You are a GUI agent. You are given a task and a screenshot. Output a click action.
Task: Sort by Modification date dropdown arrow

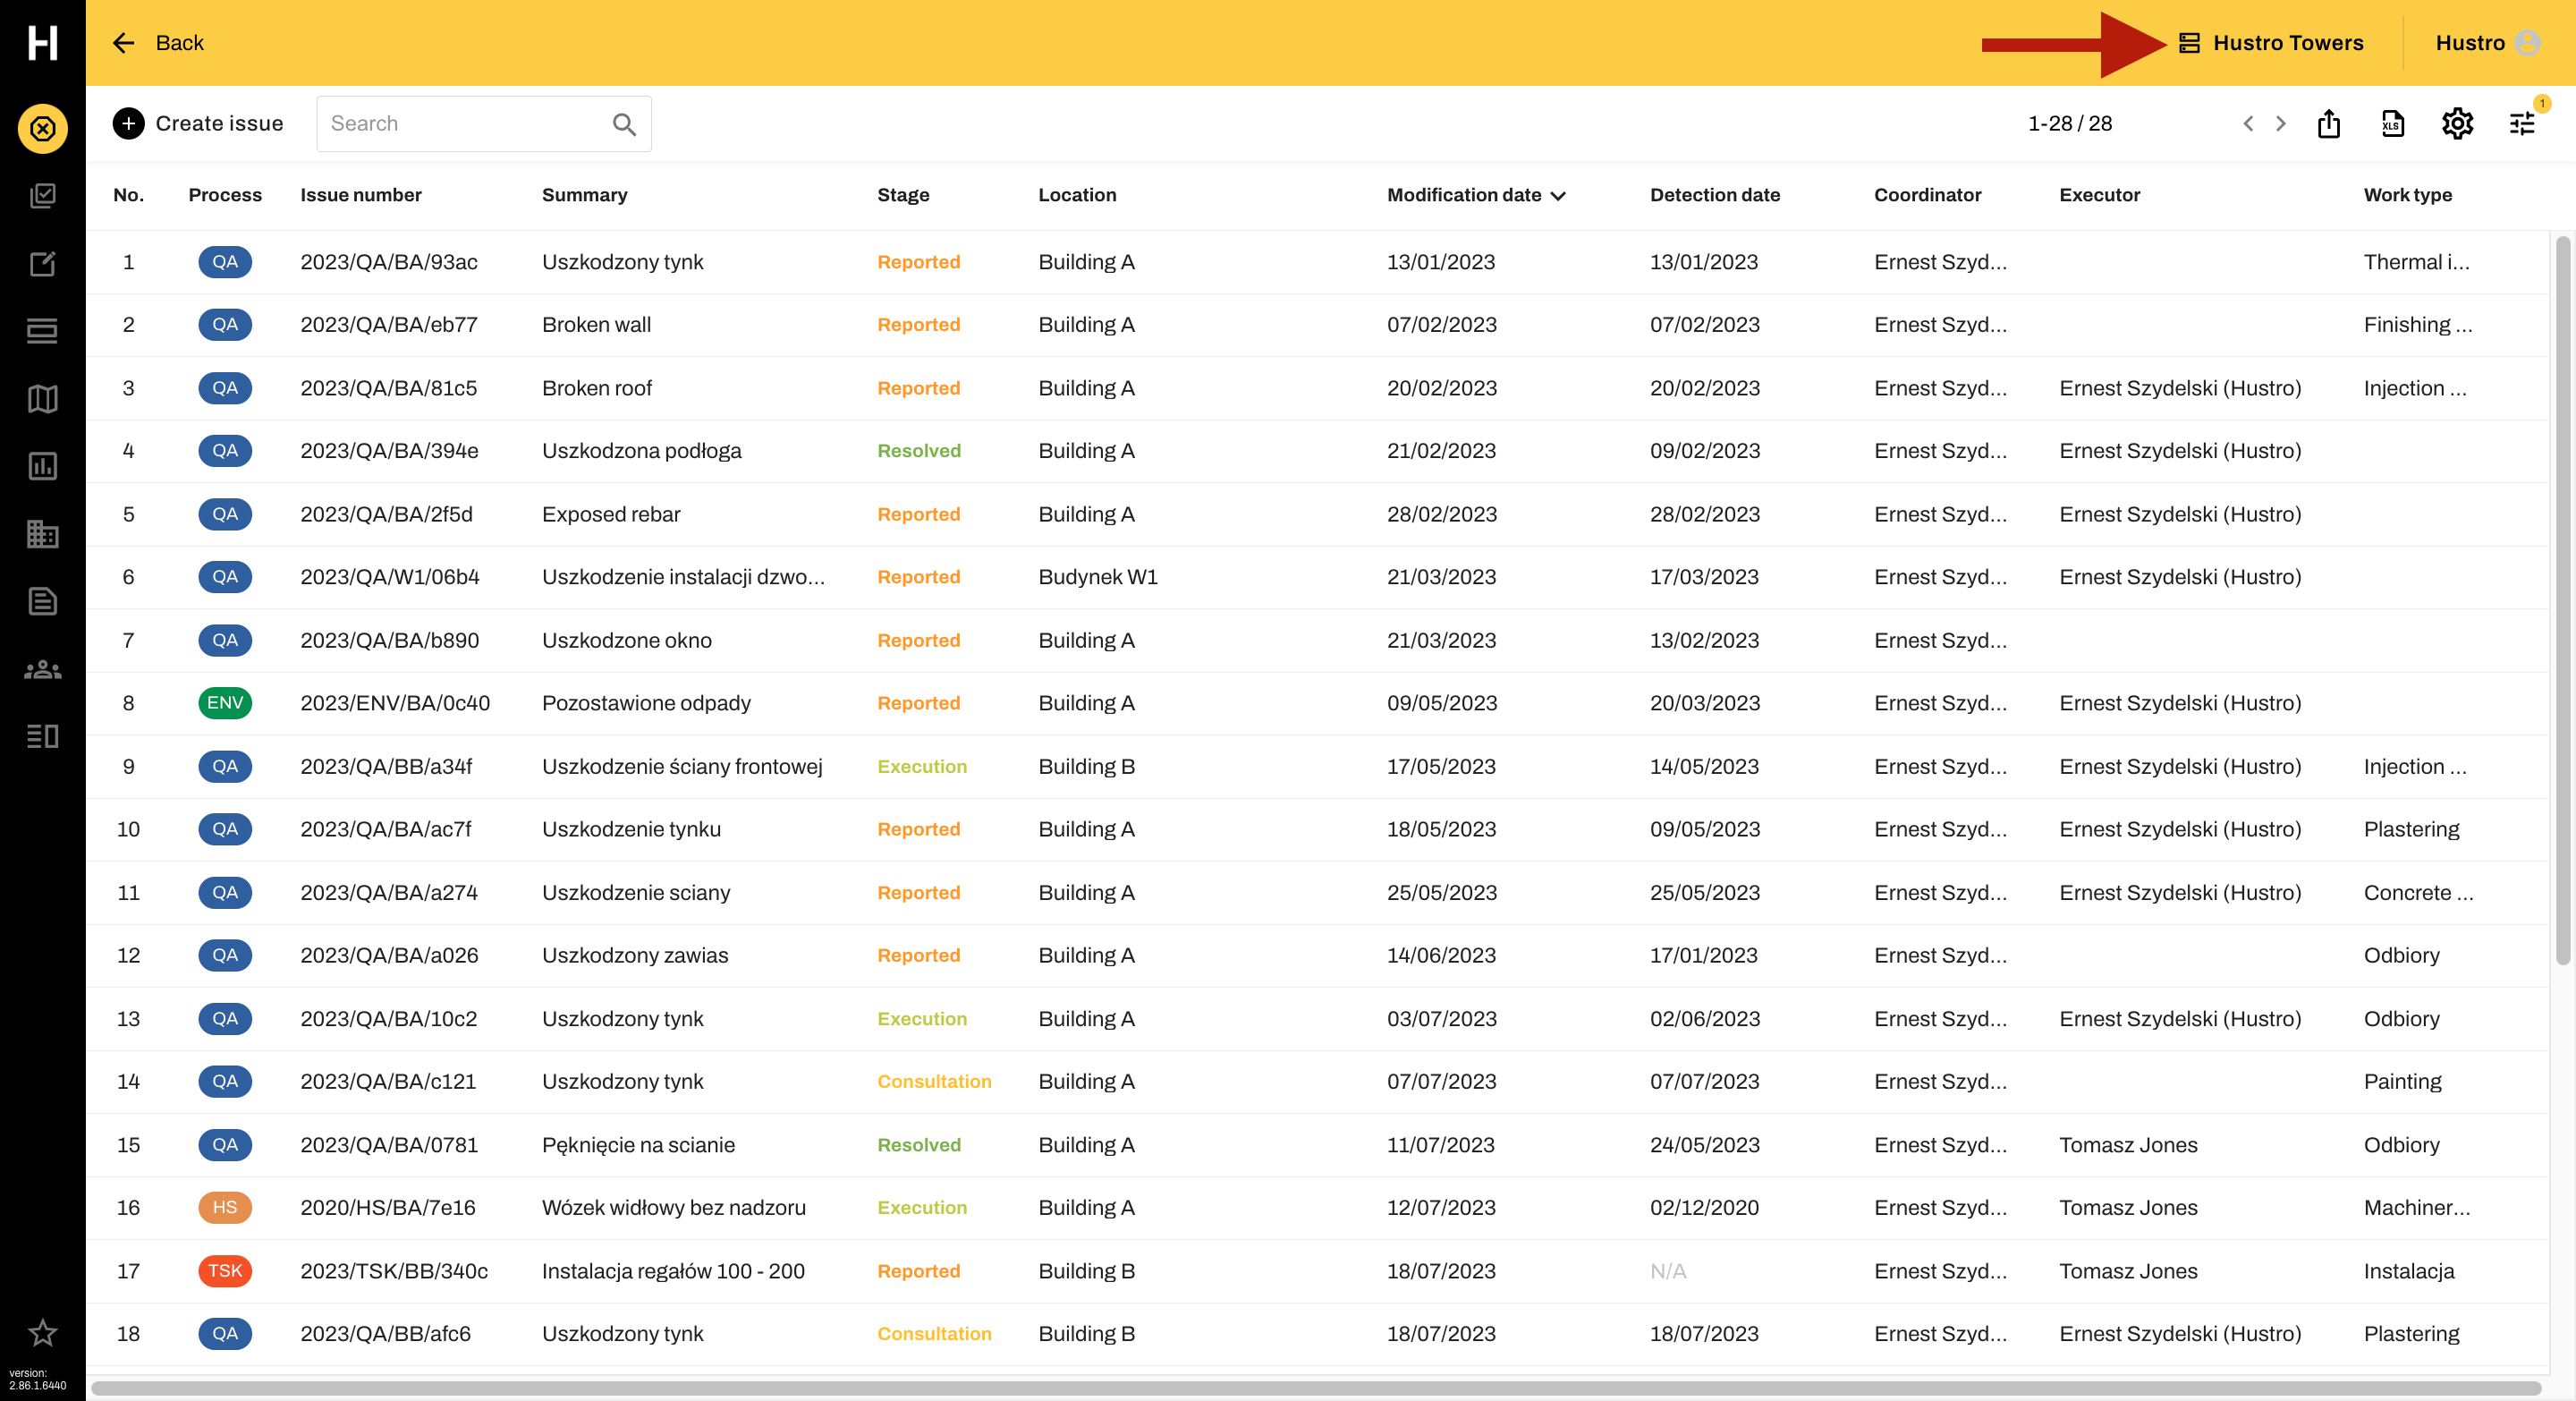coord(1558,196)
